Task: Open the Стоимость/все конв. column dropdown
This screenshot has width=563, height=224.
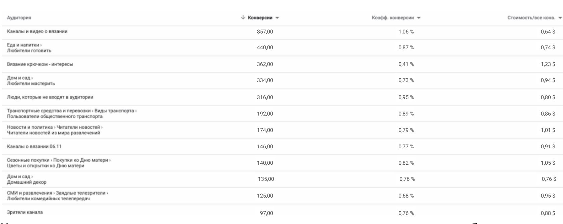Action: [560, 18]
